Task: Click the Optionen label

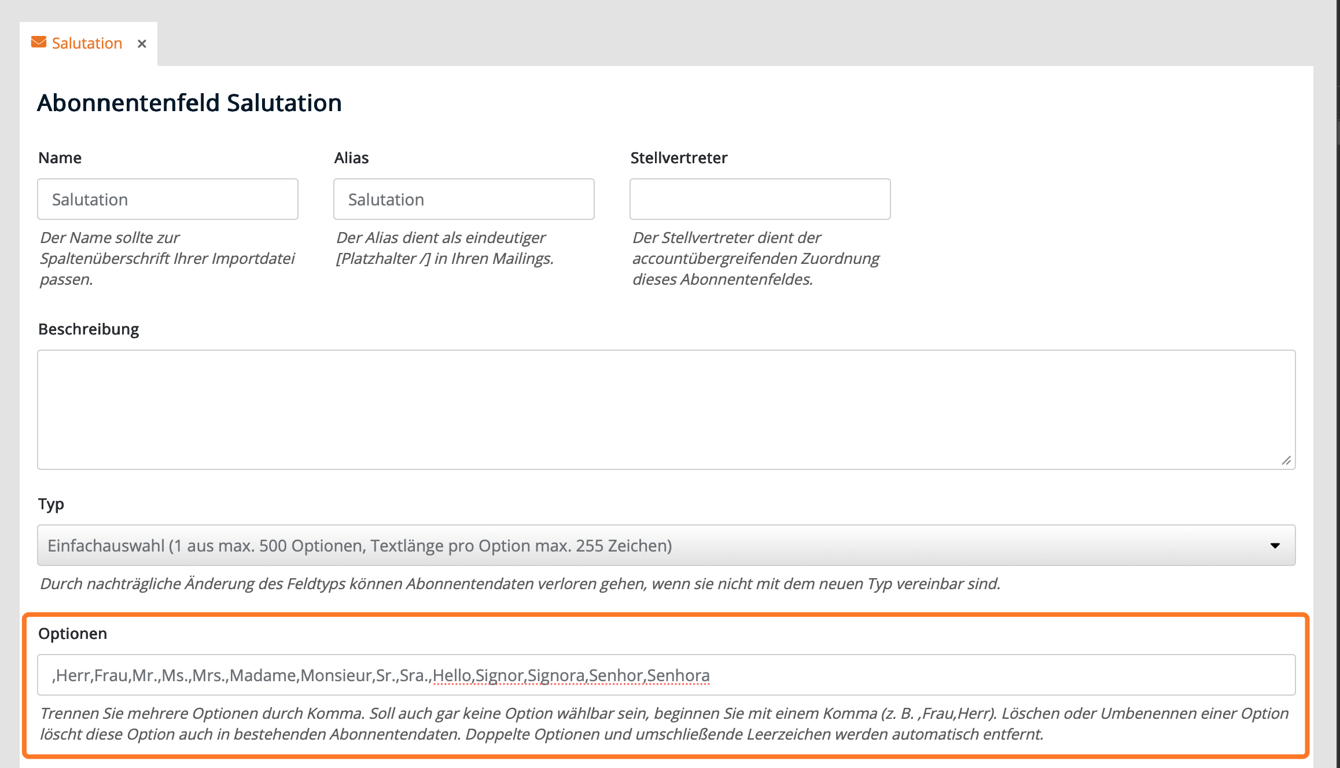Action: coord(72,634)
